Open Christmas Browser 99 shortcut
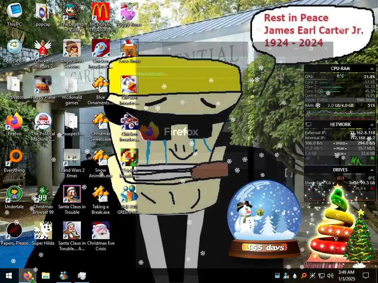The width and height of the screenshot is (378, 283). pos(43,200)
